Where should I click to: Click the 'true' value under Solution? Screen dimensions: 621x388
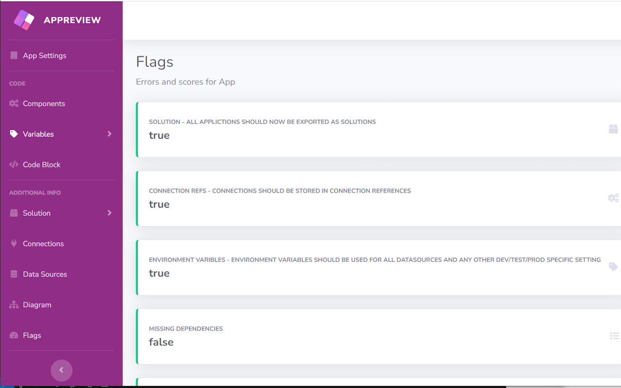(159, 135)
